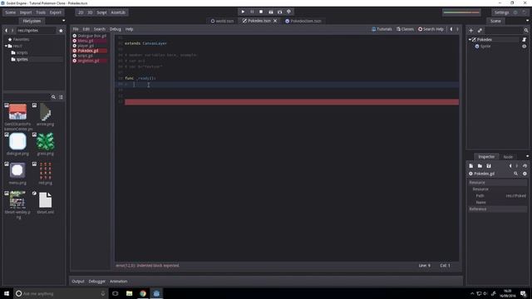
Task: Open debug options icon in toolbar
Action: tap(288, 12)
